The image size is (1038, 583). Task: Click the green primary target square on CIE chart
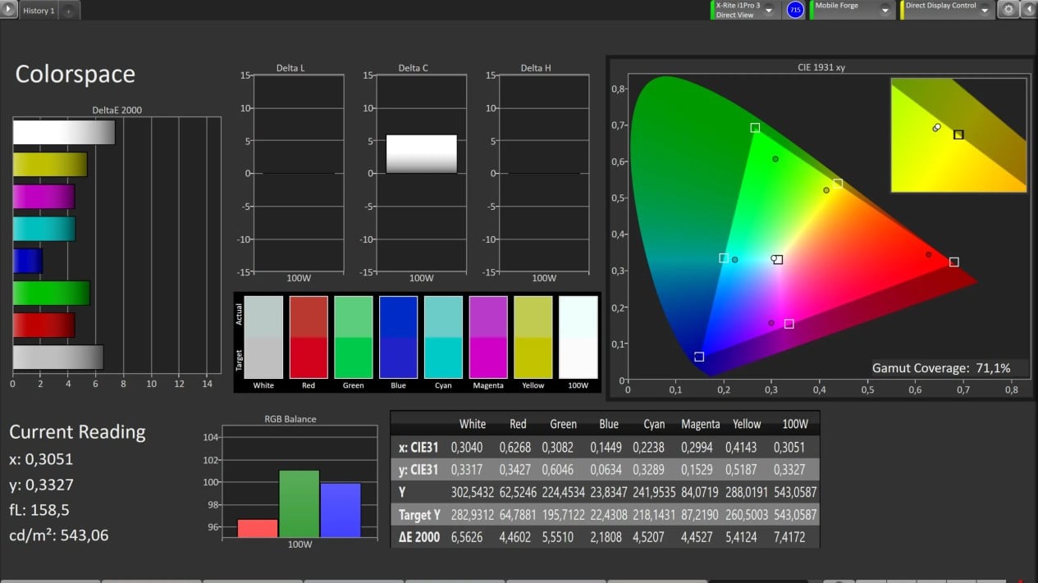755,128
